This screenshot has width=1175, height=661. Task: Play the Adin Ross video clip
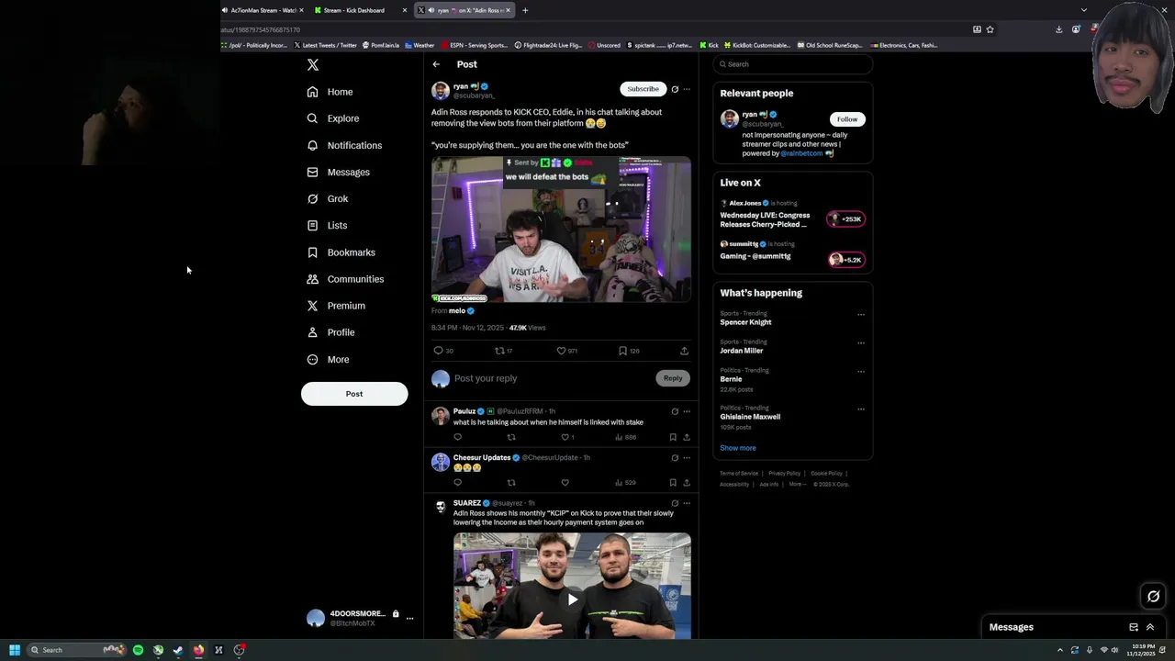point(561,230)
